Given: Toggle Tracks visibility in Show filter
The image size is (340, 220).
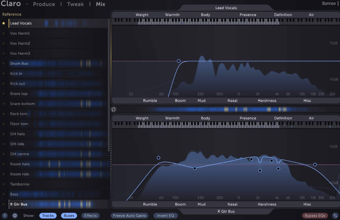Looking at the screenshot, I should 48,216.
